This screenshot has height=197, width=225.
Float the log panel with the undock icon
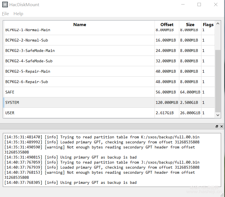tap(217, 126)
